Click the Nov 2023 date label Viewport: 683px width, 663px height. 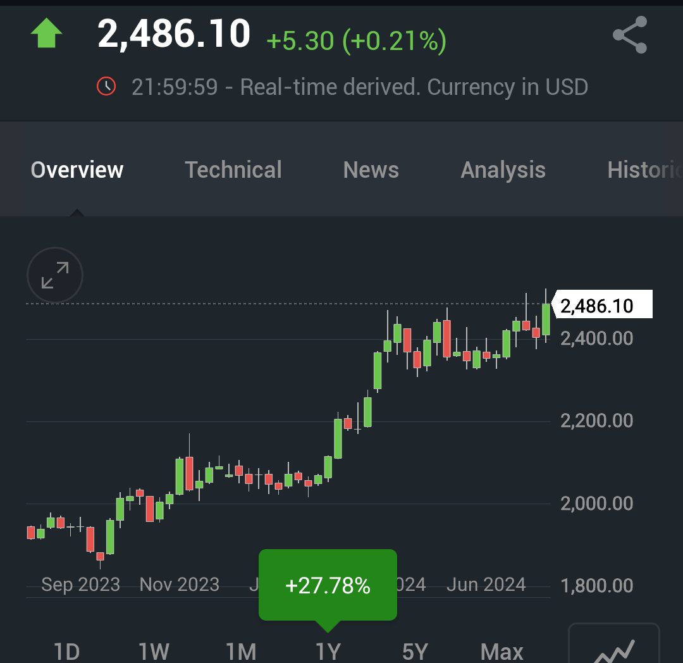click(x=179, y=585)
